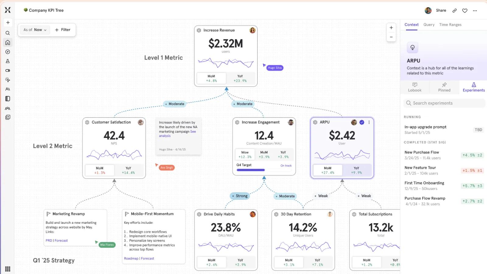Open the three-dot more menu in header

point(475,11)
